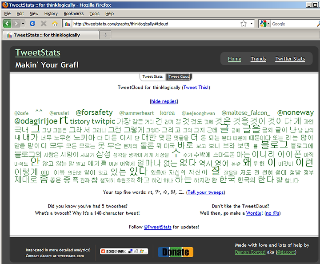
Task: Click the BOOKMARK share button
Action: 124,252
